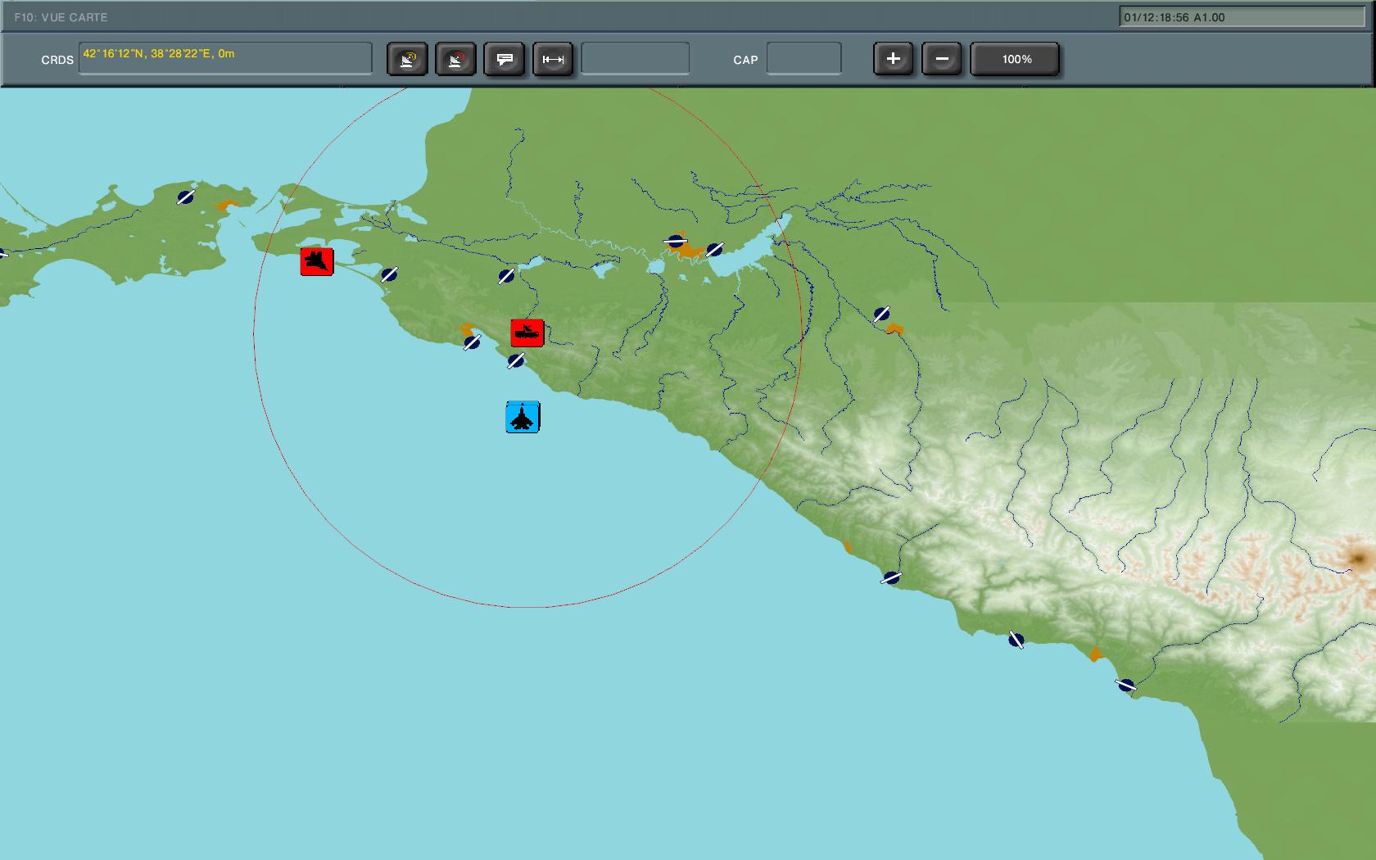The image size is (1376, 860).
Task: Select the airfield on the far-left peninsula
Action: [186, 197]
